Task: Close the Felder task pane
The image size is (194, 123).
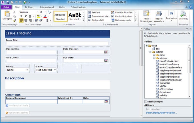Action: 191,29
